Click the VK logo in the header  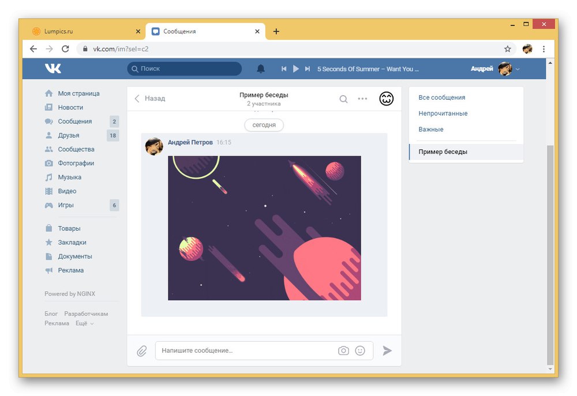pyautogui.click(x=53, y=69)
